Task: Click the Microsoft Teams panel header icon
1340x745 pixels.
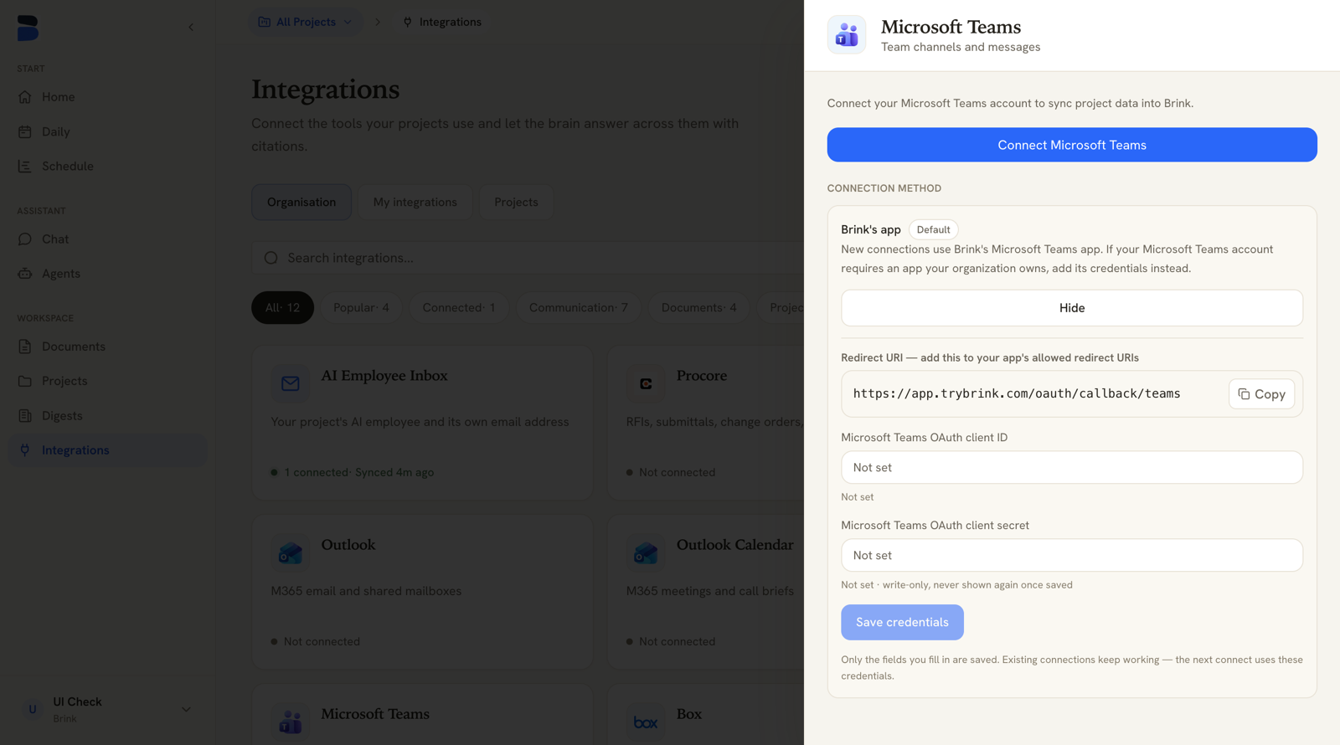Action: [x=847, y=35]
